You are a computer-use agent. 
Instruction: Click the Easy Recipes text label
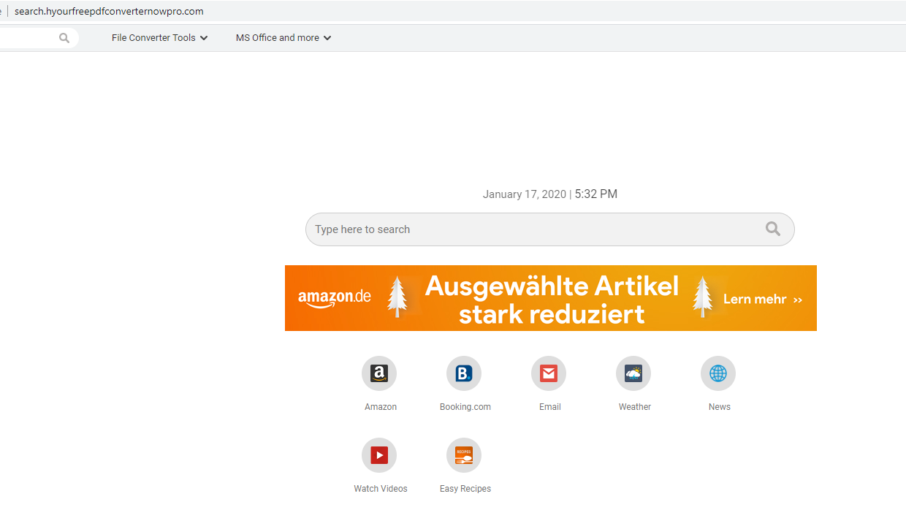tap(465, 489)
